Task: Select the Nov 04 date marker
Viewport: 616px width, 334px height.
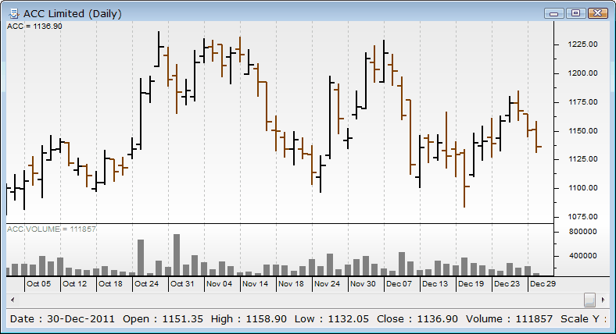Action: click(219, 284)
